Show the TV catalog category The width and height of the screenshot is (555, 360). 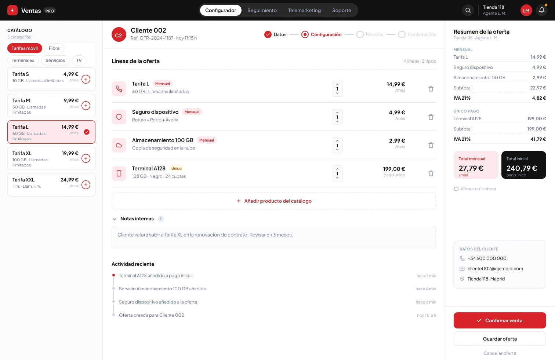pos(79,60)
